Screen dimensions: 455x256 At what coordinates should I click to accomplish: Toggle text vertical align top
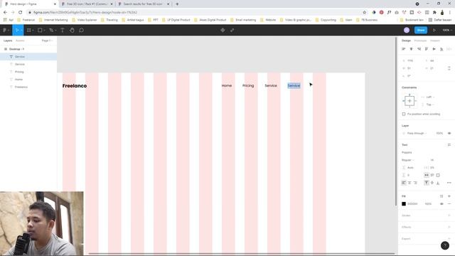[x=427, y=183]
